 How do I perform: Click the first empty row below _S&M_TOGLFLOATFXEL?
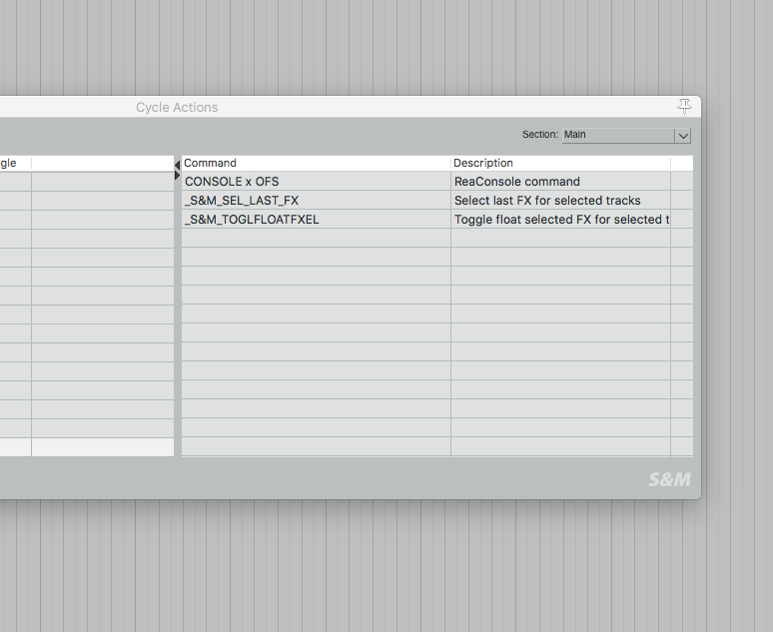pyautogui.click(x=315, y=239)
